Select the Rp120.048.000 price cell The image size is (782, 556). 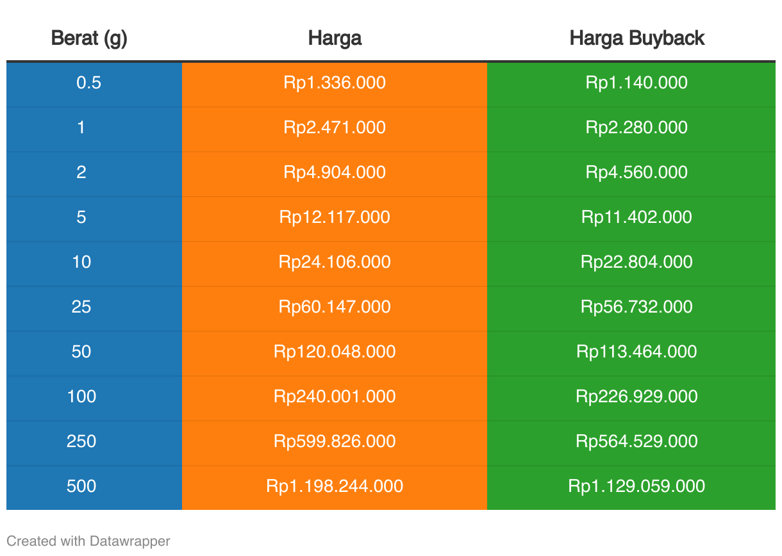[335, 352]
